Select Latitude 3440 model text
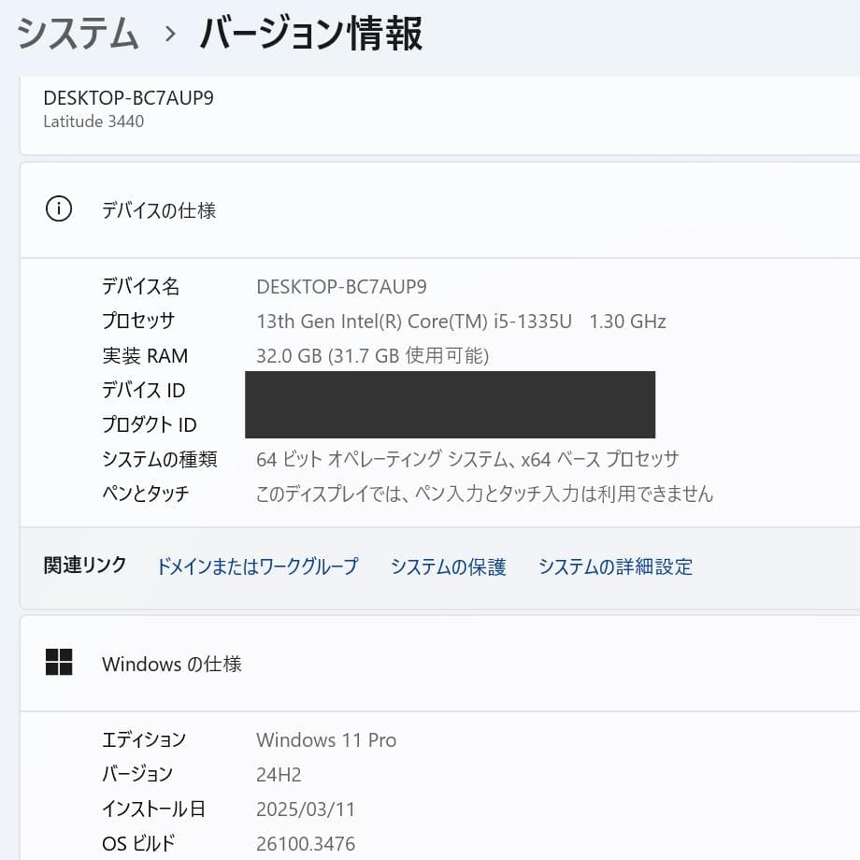Viewport: 860px width, 860px height. [x=93, y=122]
